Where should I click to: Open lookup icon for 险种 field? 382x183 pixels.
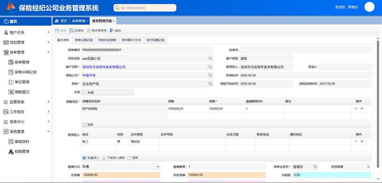210,84
